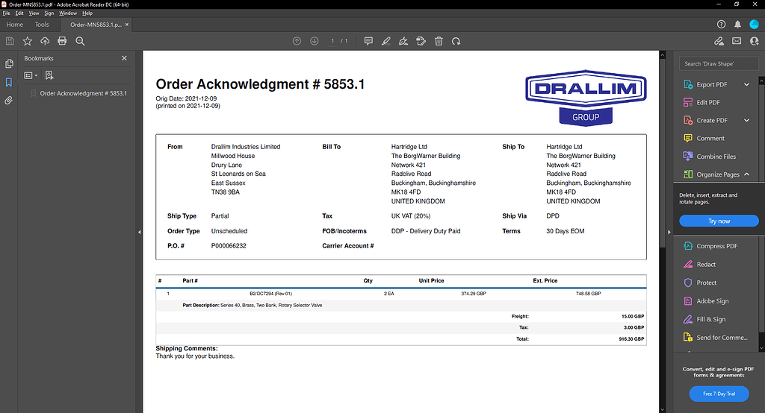Open the account profile avatar
765x413 pixels.
755,25
